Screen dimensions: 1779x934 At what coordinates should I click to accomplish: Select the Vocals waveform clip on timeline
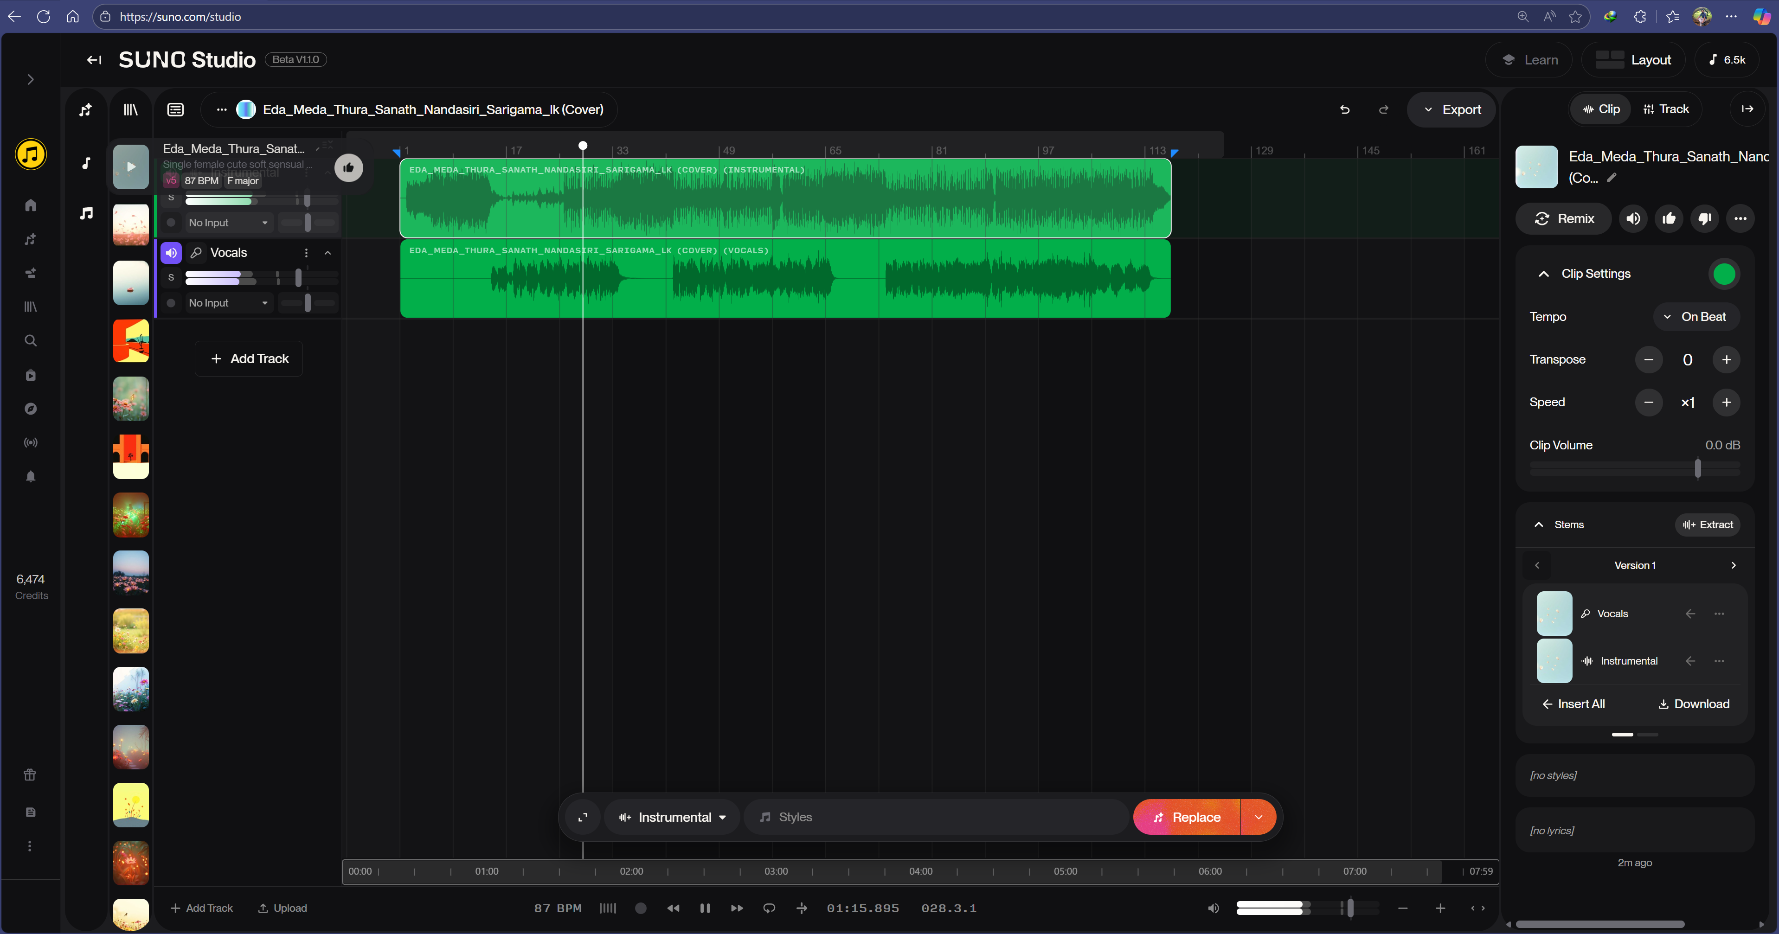coord(785,279)
